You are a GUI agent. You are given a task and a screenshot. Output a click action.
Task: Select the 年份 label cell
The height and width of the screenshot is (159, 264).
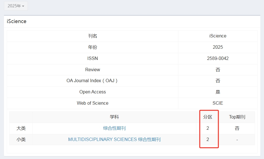(x=92, y=47)
